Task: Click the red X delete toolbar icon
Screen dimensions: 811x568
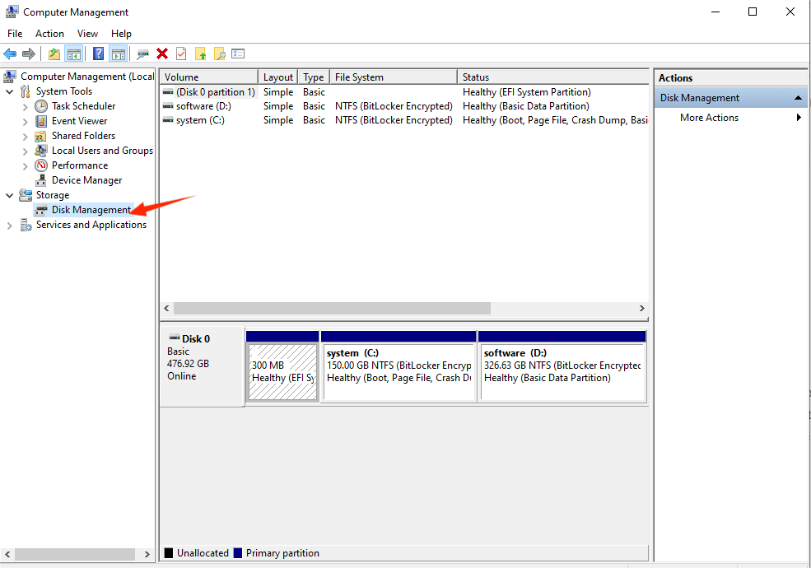Action: (162, 54)
